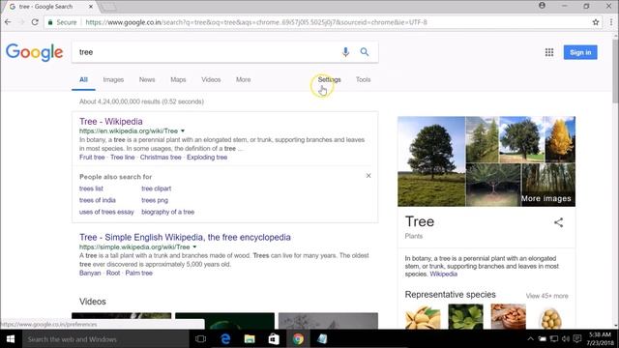Viewport: 619px width, 348px height.
Task: Follow the Exploding tree sublink
Action: [207, 157]
